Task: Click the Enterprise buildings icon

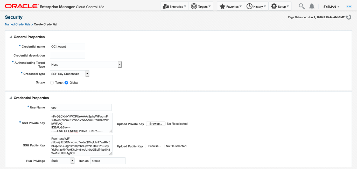Action: (166, 6)
